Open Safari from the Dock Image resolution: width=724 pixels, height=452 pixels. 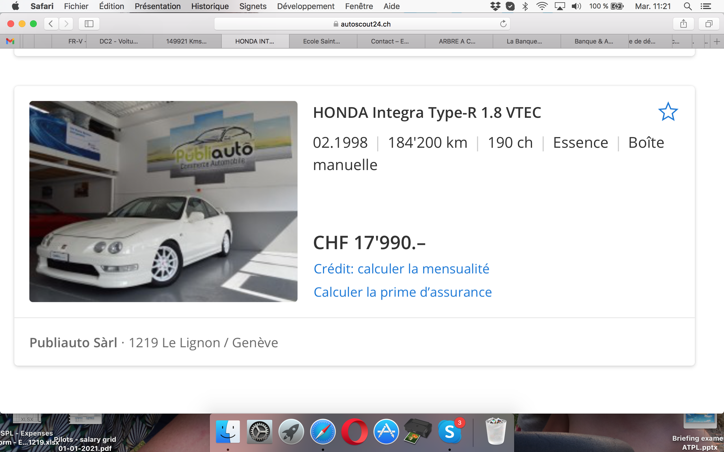coord(323,432)
